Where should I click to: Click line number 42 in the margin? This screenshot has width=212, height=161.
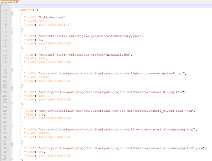tap(5, 159)
